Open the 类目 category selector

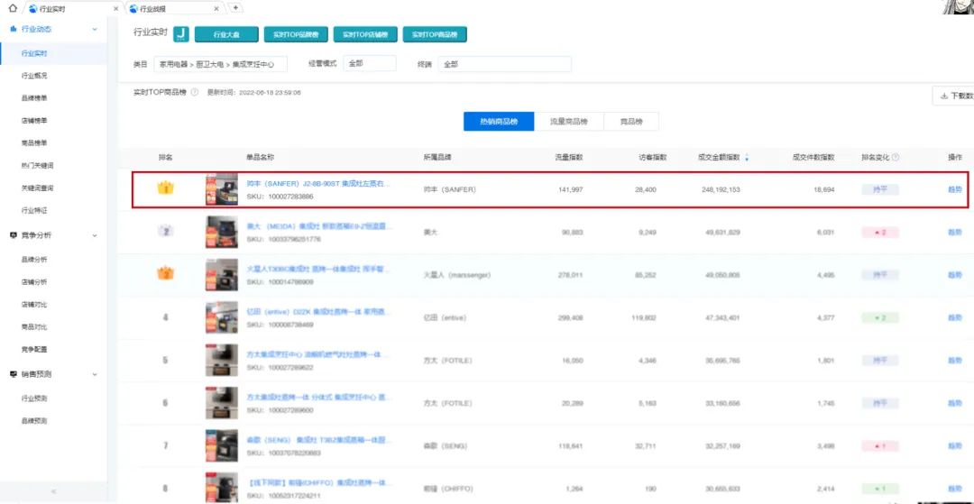pos(220,64)
